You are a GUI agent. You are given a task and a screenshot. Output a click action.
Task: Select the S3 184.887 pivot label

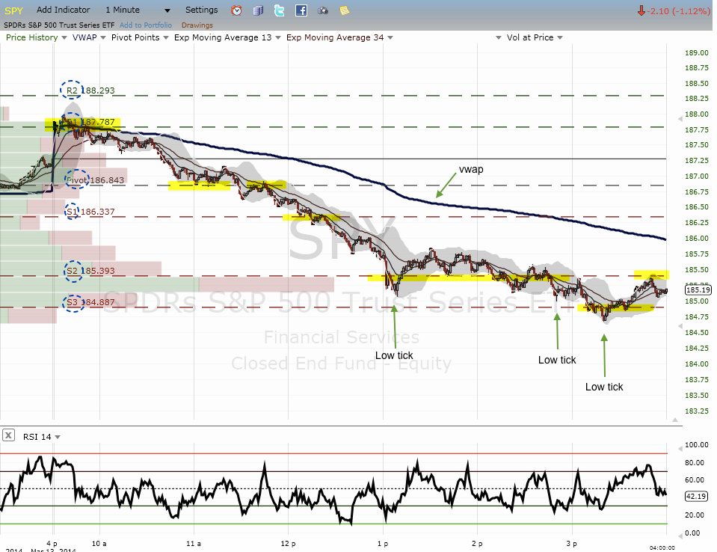[90, 302]
